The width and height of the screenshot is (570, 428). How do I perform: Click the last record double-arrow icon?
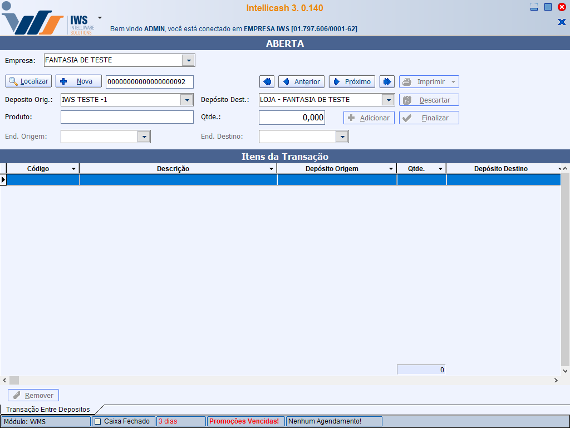[387, 81]
